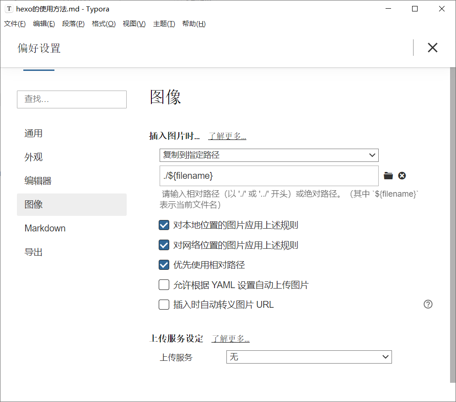The image size is (456, 402).
Task: Focus the 查找 search field
Action: [72, 100]
